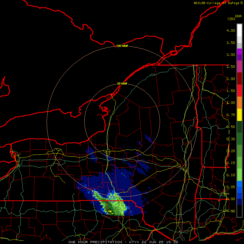The height and width of the screenshot is (244, 244).
Task: Pick the bright magenta legend swatch
Action: [x=239, y=52]
